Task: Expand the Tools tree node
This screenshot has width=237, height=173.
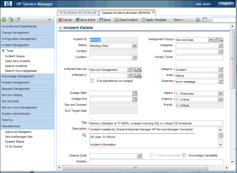Action: click(3, 51)
